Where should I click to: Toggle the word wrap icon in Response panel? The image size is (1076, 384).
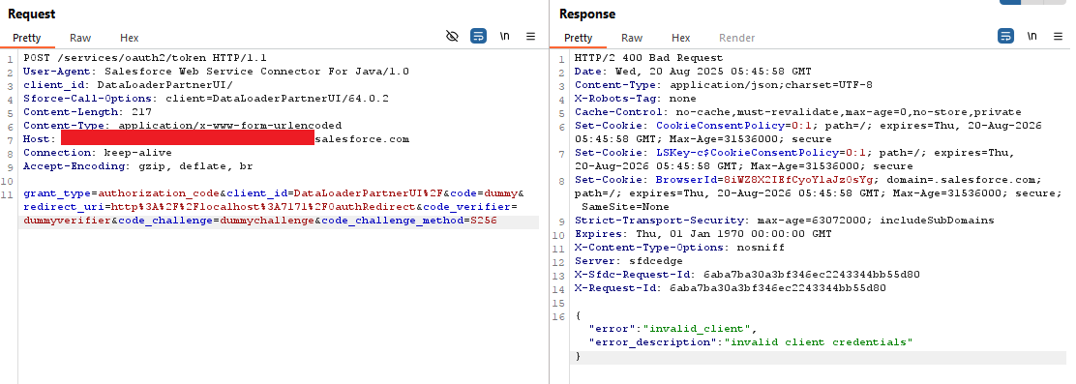(1005, 37)
